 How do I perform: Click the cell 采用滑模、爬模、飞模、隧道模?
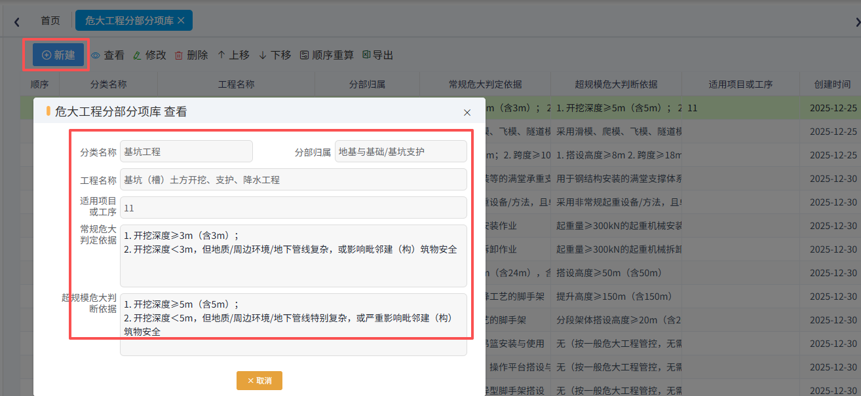click(616, 132)
